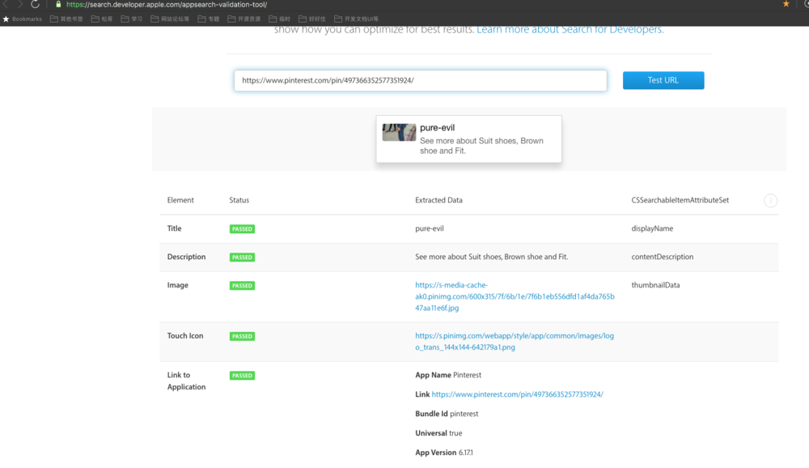Click the browser back arrow
Viewport: 809px width, 468px height.
point(6,4)
